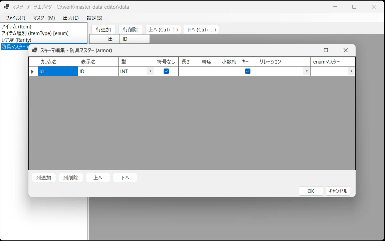This screenshot has width=385, height=241.
Task: Close the マスターデータエディタ main window
Action: pos(374,7)
